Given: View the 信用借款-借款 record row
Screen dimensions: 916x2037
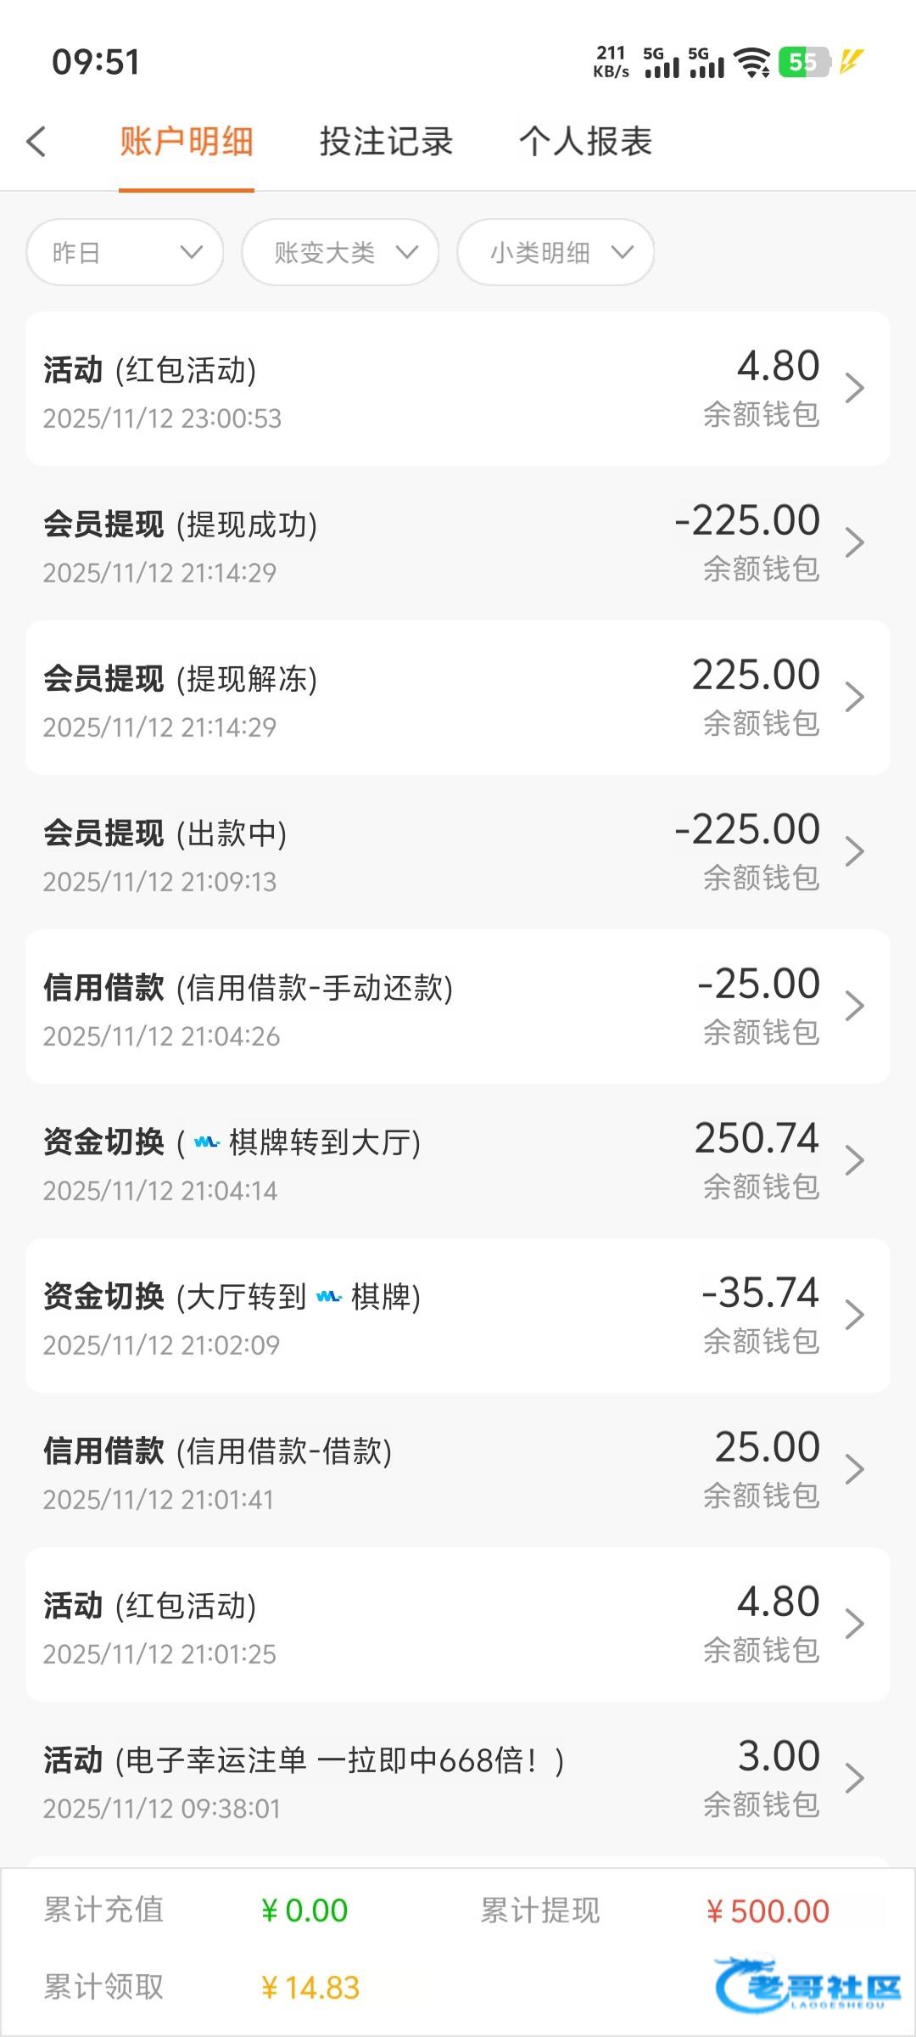Looking at the screenshot, I should [x=458, y=1470].
